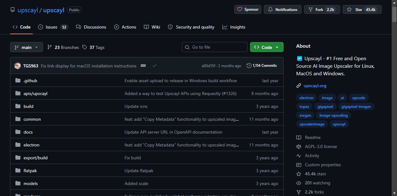Viewport: 397px width, 196px height.
Task: Click the Sponsor button
Action: 248,9
